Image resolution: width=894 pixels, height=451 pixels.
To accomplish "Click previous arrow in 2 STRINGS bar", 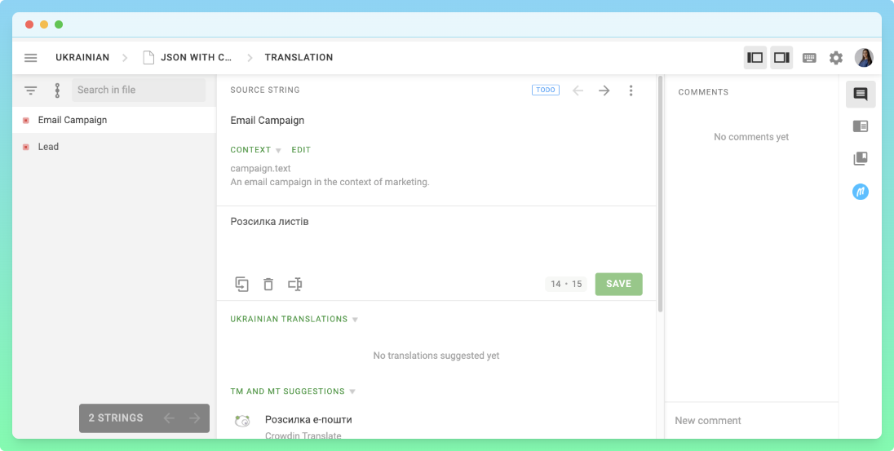I will pyautogui.click(x=169, y=418).
